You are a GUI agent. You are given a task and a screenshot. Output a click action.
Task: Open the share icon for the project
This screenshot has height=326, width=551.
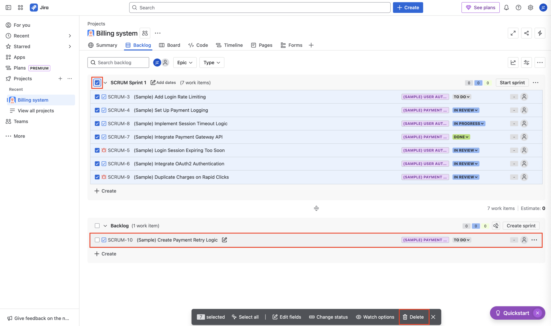526,33
